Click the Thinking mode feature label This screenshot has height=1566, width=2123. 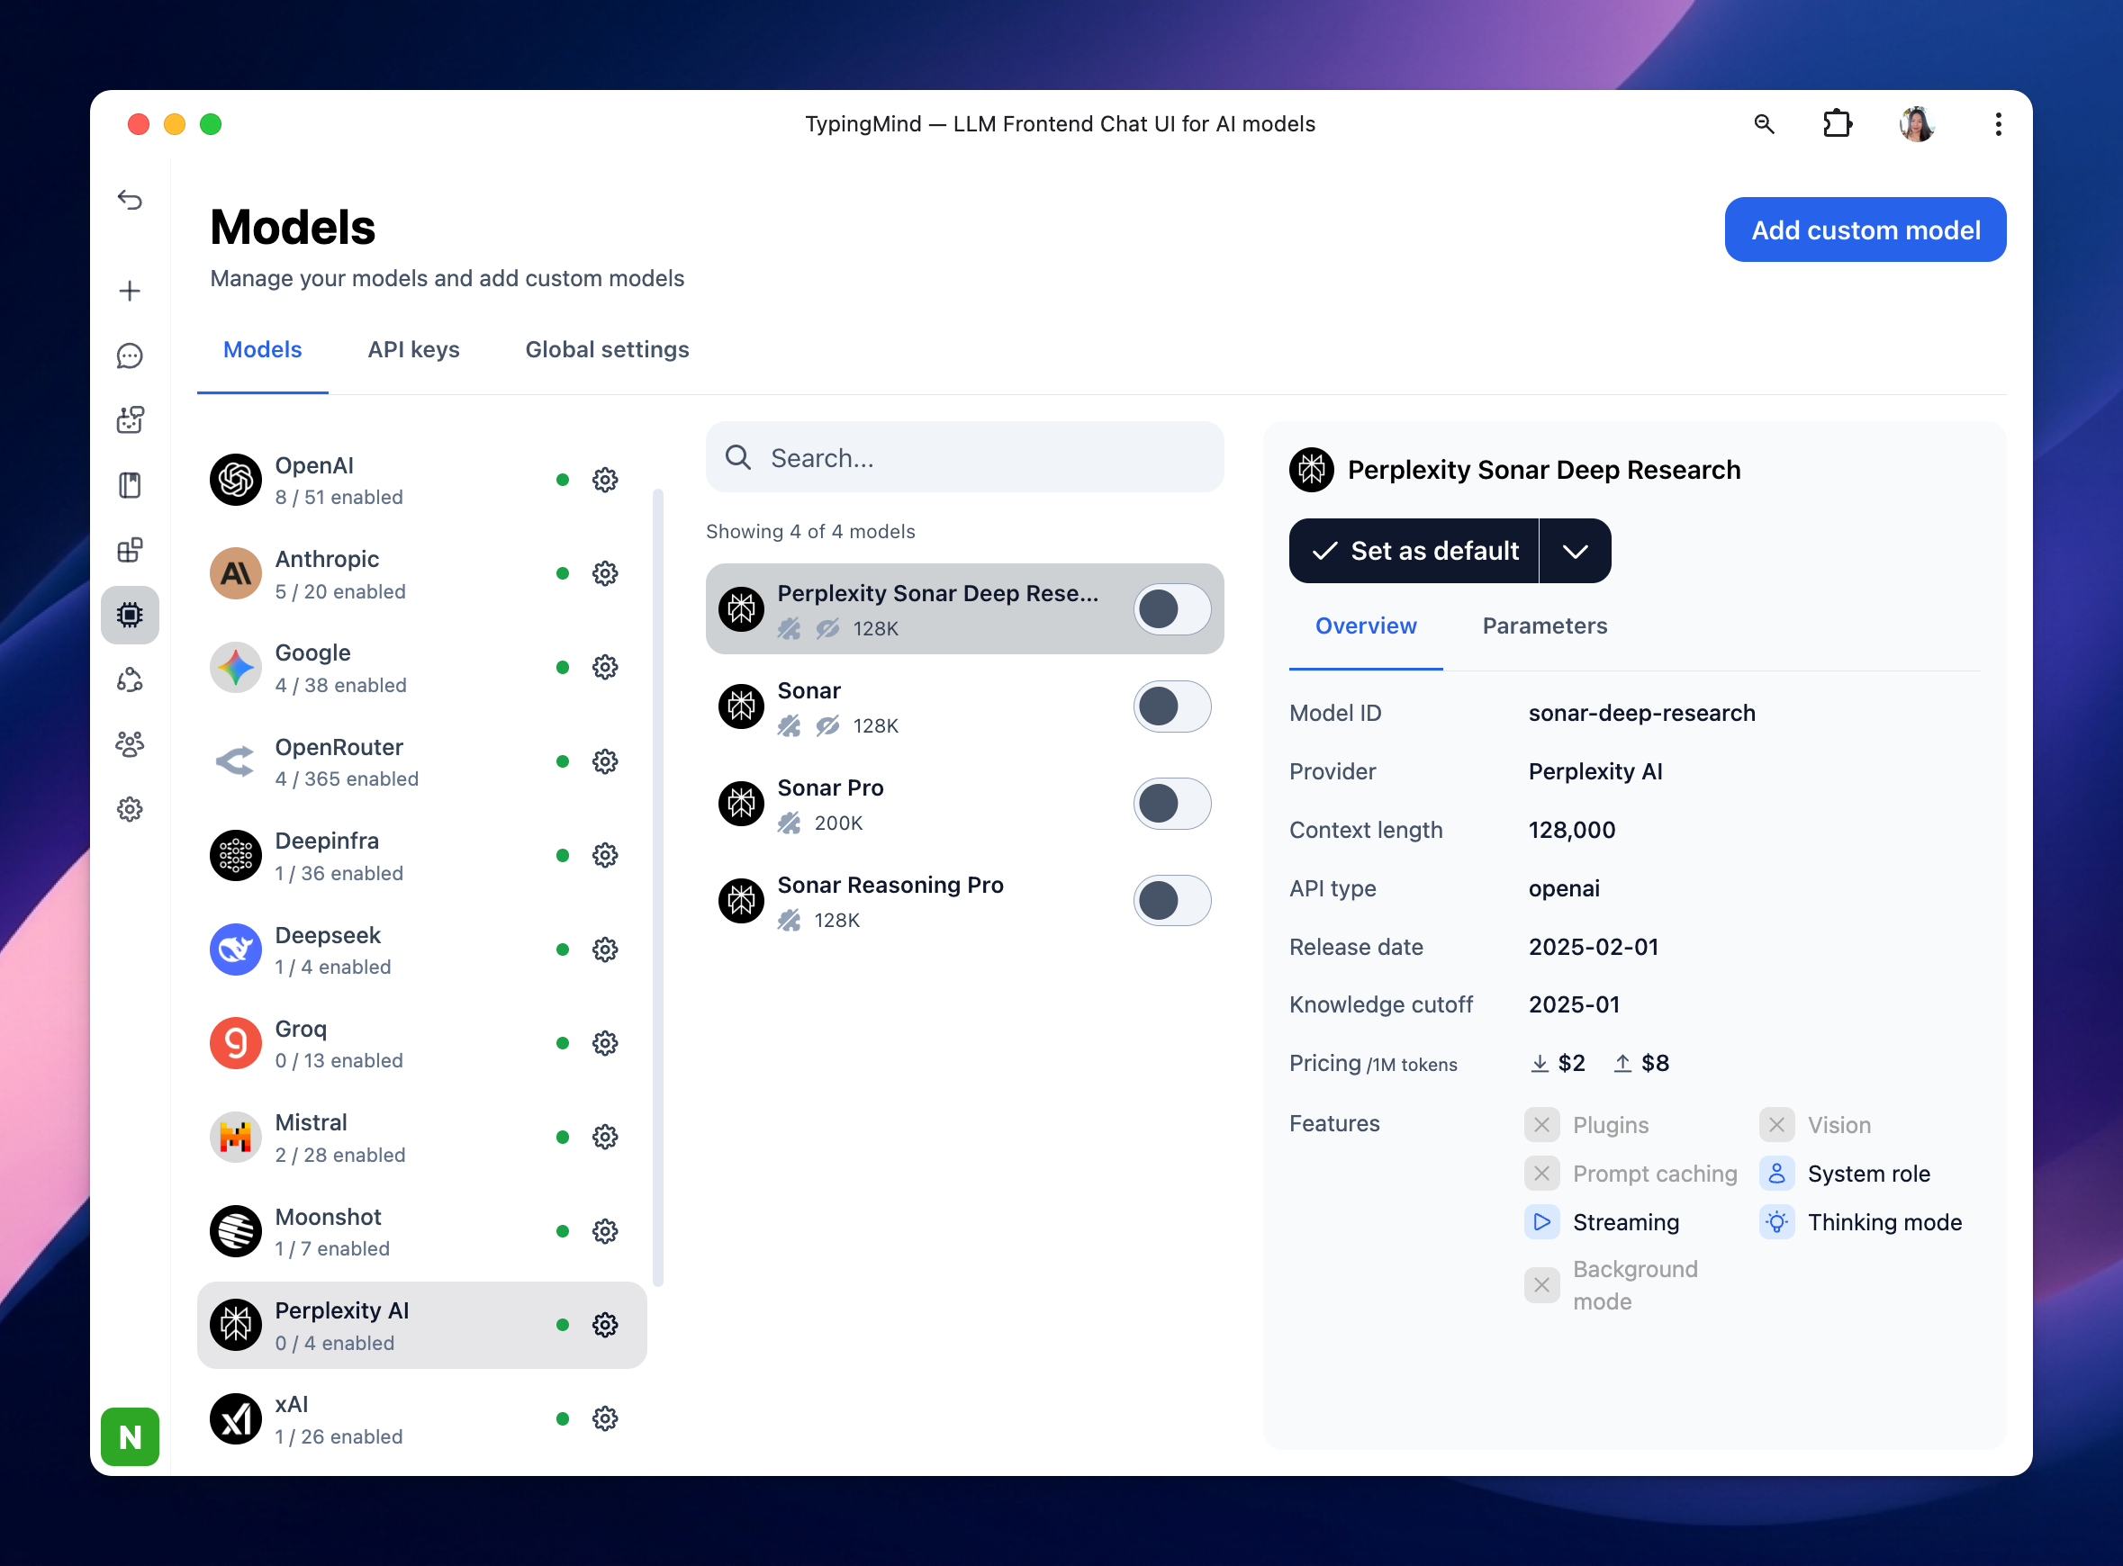[x=1884, y=1223]
